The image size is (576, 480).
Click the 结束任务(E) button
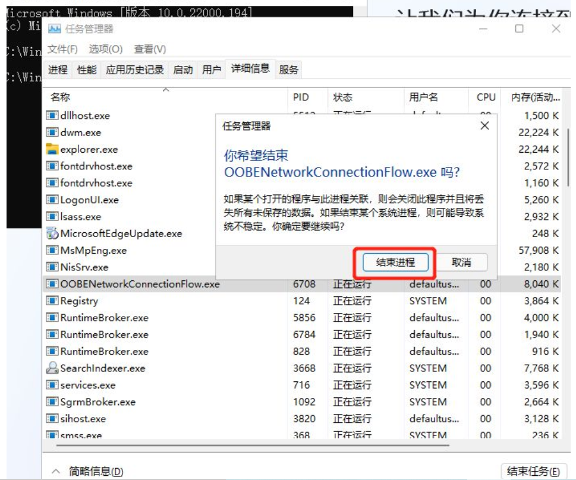tap(533, 472)
